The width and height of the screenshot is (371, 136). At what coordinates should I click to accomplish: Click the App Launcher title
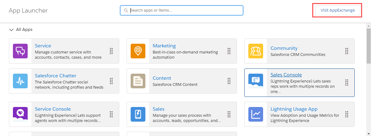click(28, 11)
